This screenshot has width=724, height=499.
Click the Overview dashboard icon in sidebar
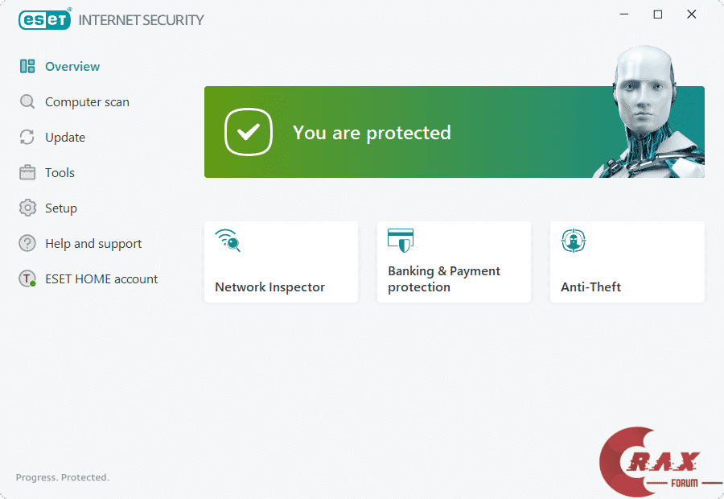pyautogui.click(x=27, y=67)
